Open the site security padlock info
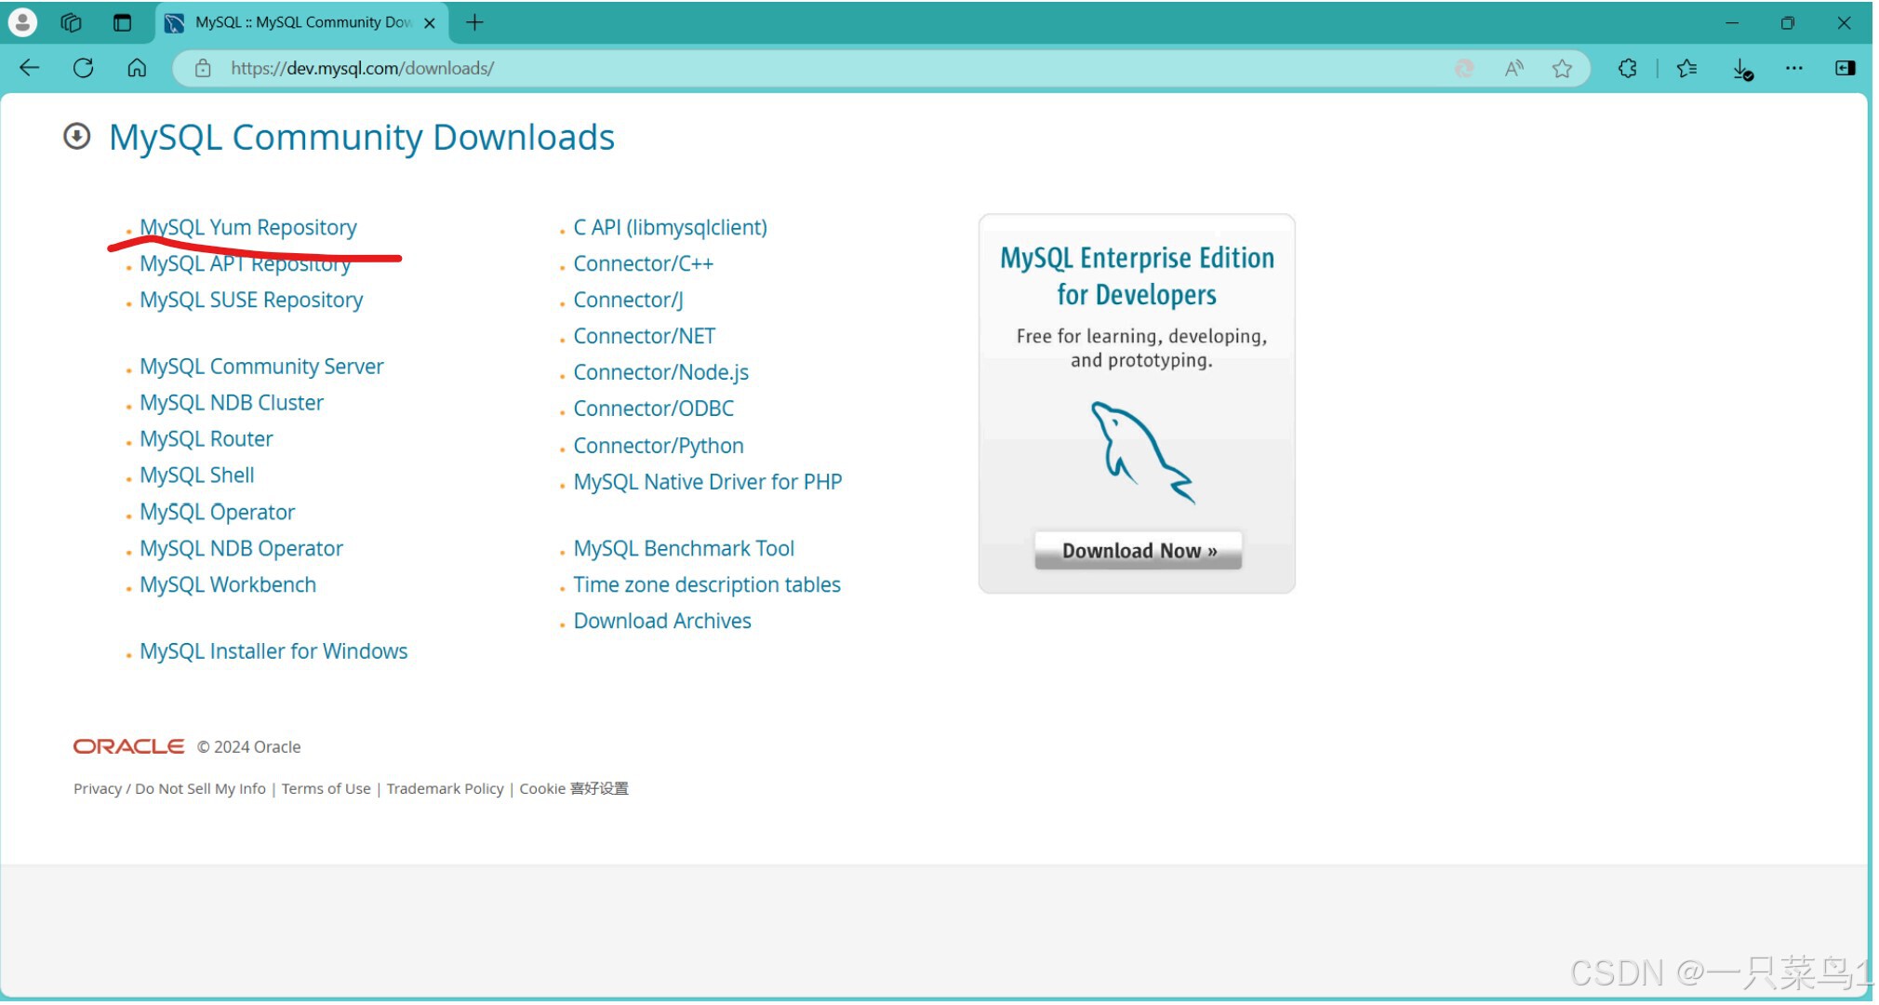The width and height of the screenshot is (1879, 1005). (x=202, y=68)
